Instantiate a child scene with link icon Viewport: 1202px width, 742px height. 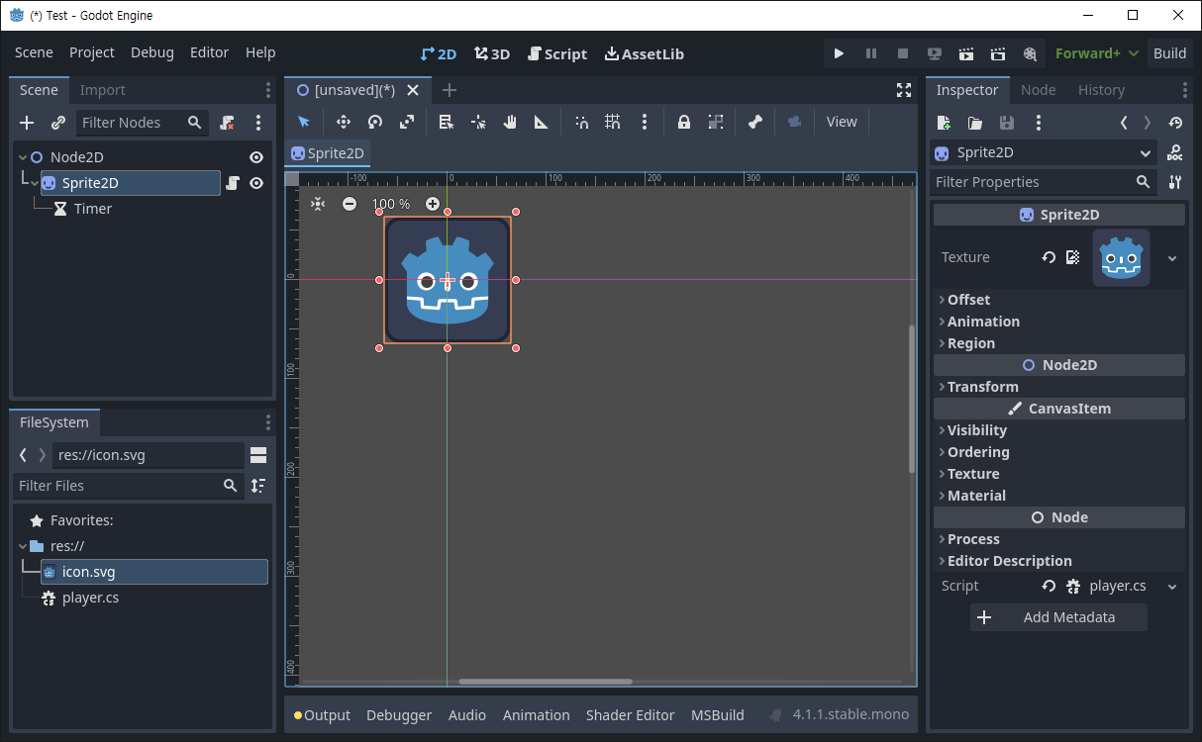pyautogui.click(x=58, y=123)
